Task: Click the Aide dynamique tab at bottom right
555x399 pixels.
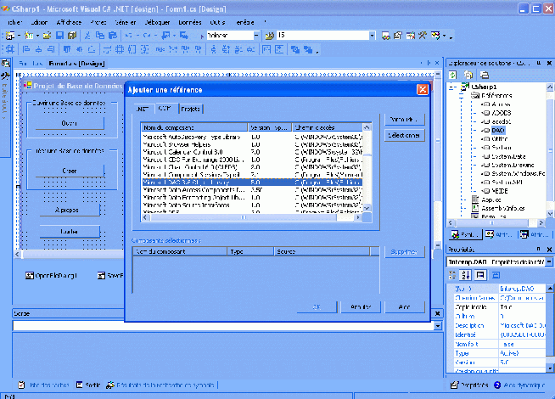Action: point(519,385)
